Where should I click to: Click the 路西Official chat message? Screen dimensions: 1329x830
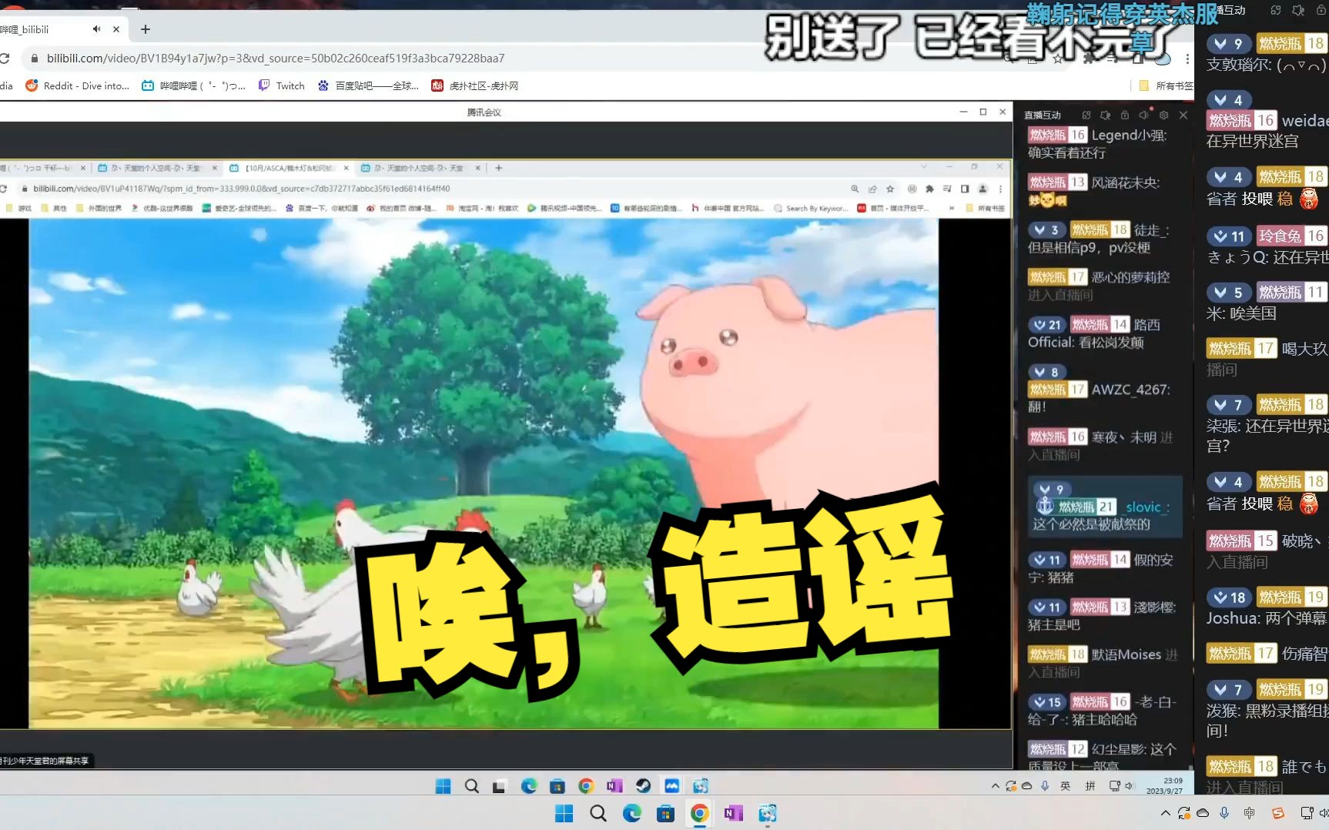(1096, 333)
